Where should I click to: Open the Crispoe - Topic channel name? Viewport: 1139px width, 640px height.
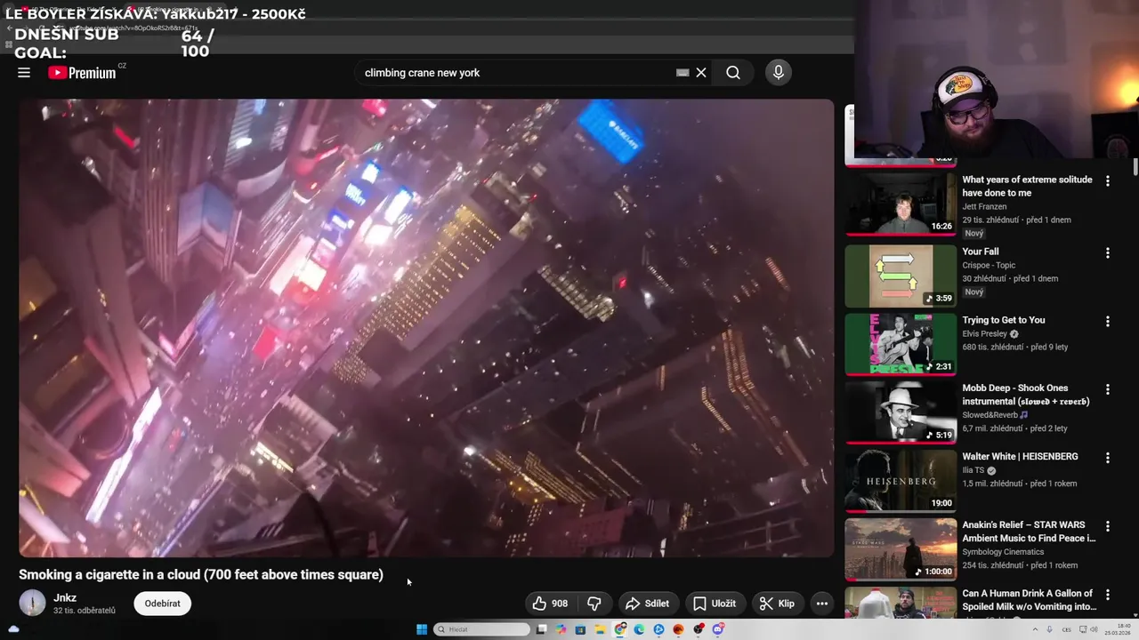[x=989, y=265]
